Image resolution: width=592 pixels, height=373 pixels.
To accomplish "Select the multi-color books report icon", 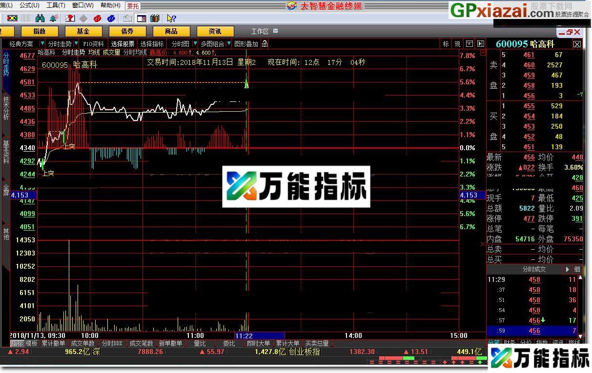I will click(x=154, y=18).
